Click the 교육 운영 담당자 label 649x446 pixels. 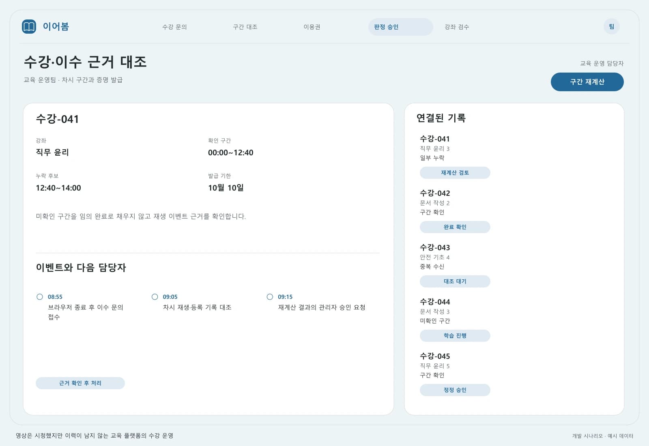pyautogui.click(x=602, y=63)
